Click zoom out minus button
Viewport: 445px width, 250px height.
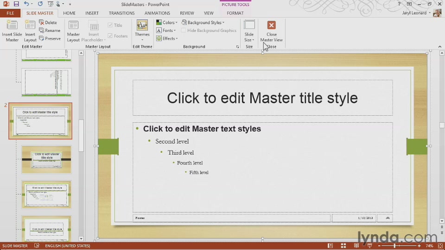(379, 246)
